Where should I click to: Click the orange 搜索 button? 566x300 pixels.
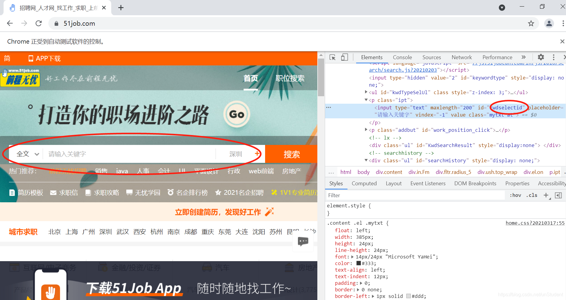click(x=291, y=154)
